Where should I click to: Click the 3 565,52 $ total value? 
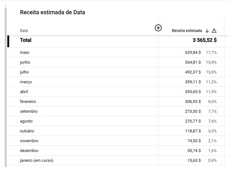click(205, 40)
